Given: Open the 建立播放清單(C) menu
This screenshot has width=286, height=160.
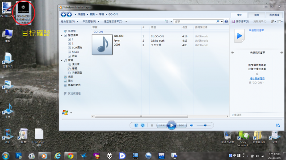Looking at the screenshot, I should 115,21.
